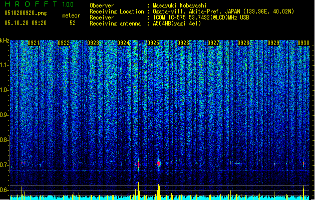
Task: Click the 0930 time marker label
Action: (x=303, y=43)
